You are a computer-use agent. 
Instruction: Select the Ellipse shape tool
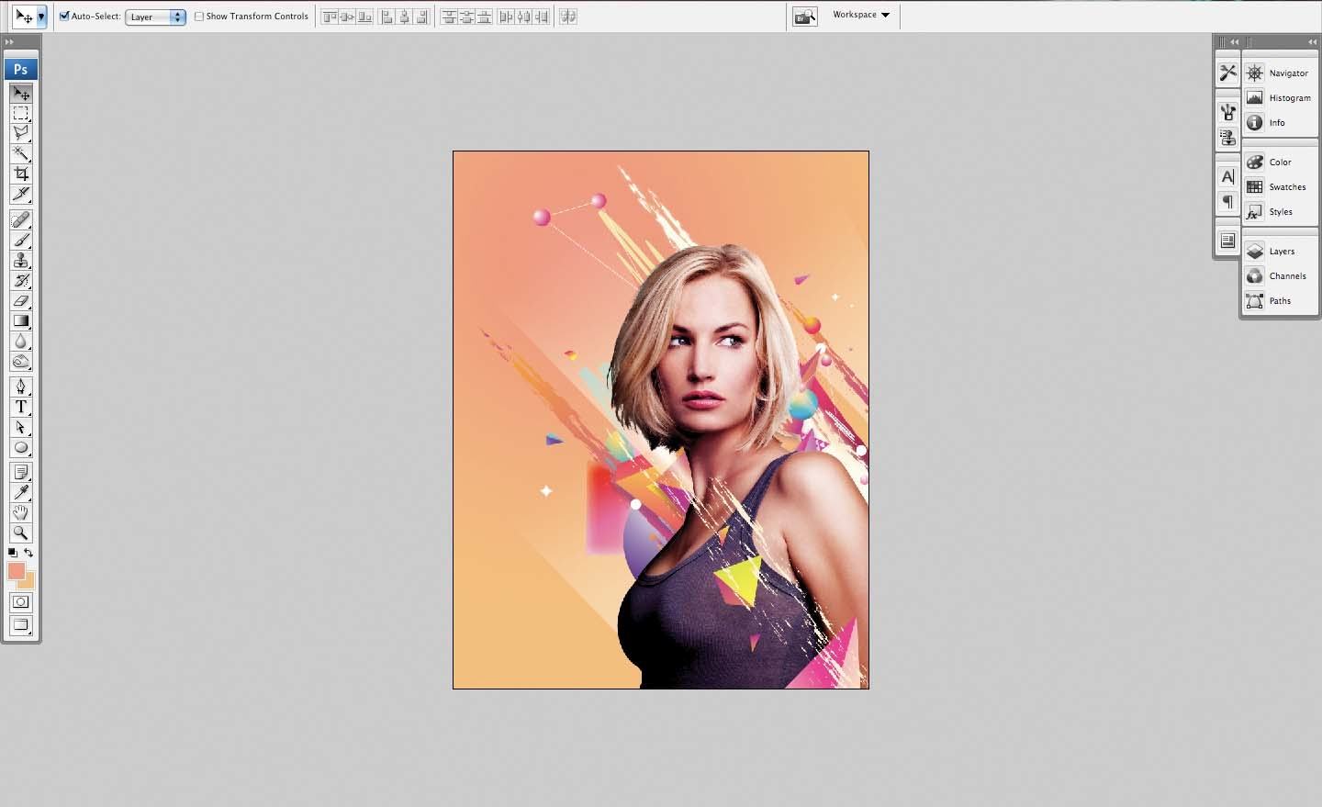point(21,447)
